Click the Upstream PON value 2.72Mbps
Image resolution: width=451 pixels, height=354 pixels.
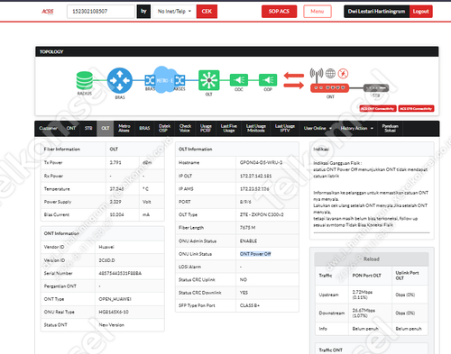point(363,292)
